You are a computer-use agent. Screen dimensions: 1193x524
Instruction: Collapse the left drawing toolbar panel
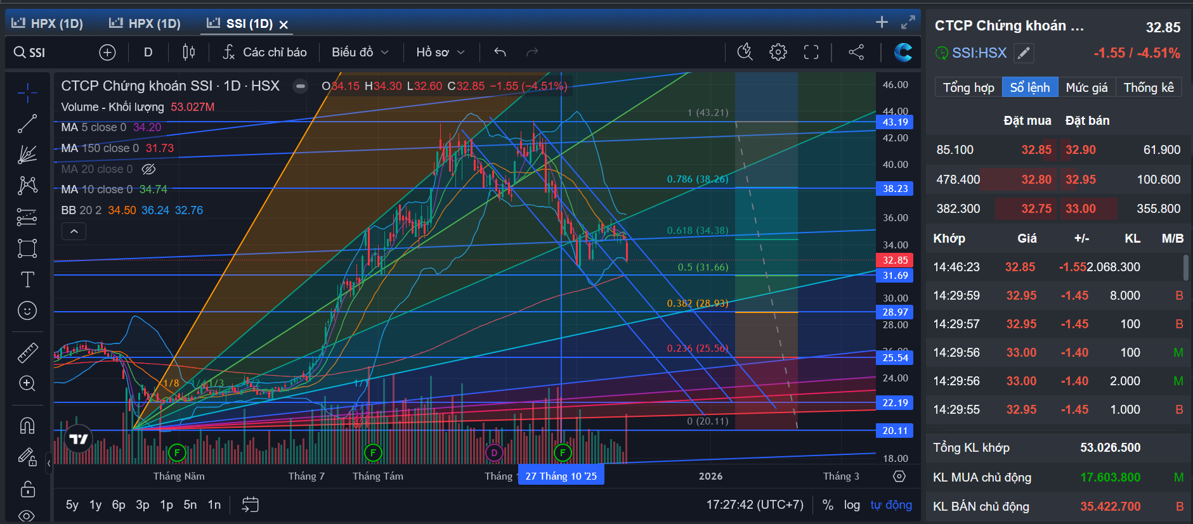click(49, 464)
